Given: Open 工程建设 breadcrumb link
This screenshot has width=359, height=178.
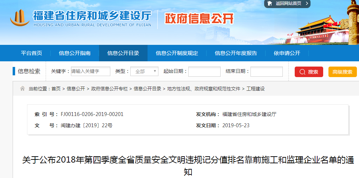Looking at the screenshot, I should point(255,89).
